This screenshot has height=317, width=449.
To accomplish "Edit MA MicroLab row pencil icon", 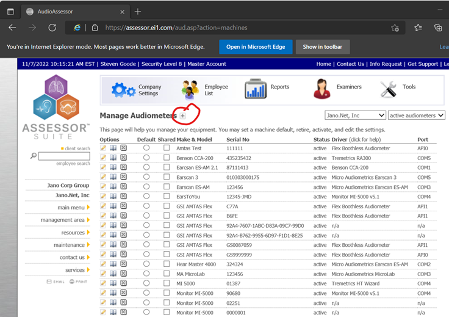I will click(x=103, y=274).
